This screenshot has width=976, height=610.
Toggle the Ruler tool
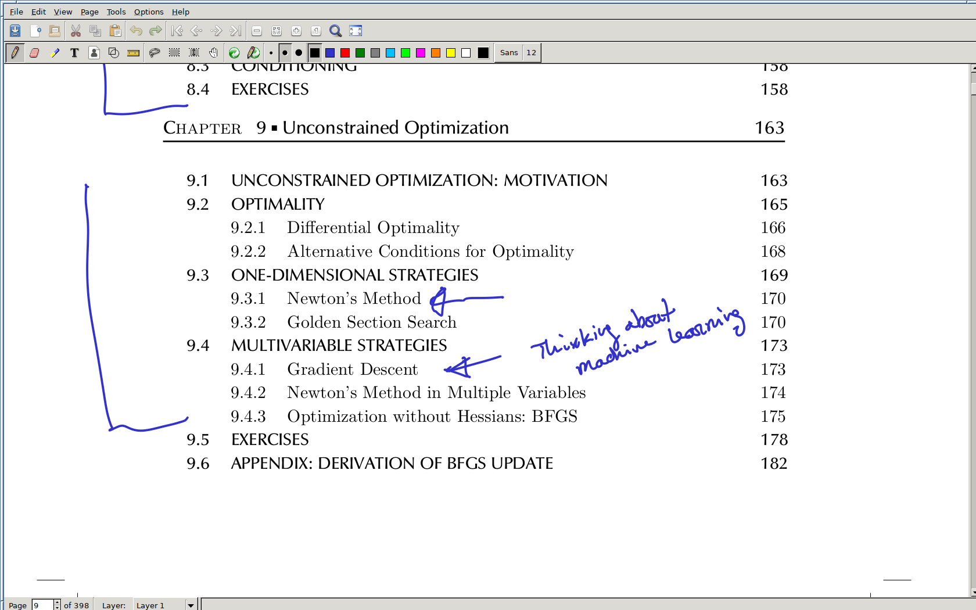point(134,53)
